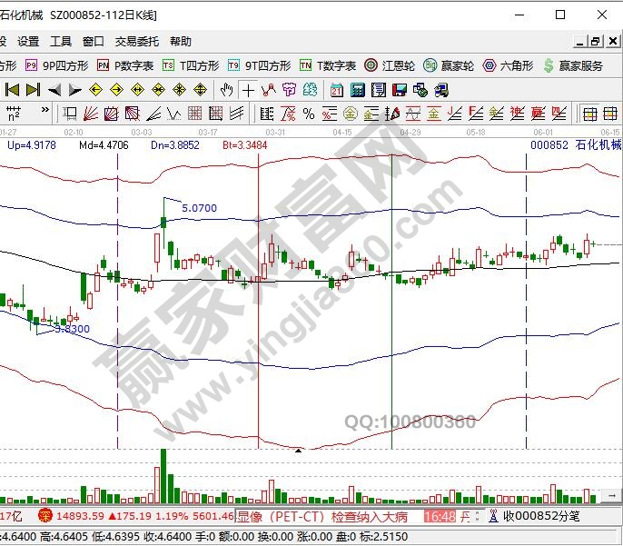The width and height of the screenshot is (623, 546).
Task: Open the calendar date icon
Action: pos(337,90)
